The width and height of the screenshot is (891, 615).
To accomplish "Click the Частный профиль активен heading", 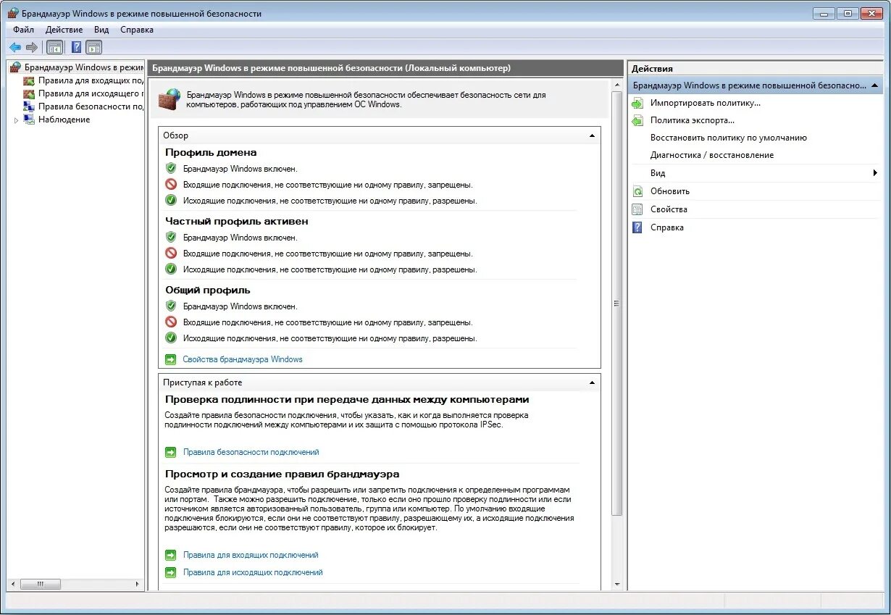I will point(237,221).
